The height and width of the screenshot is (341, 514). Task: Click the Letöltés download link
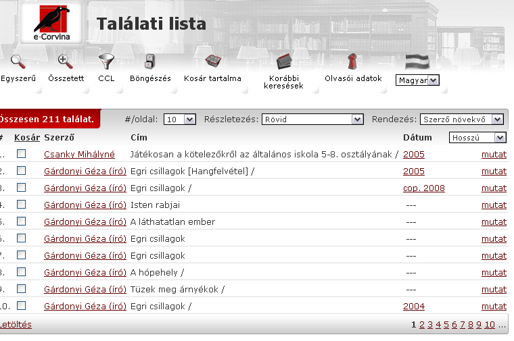[16, 325]
